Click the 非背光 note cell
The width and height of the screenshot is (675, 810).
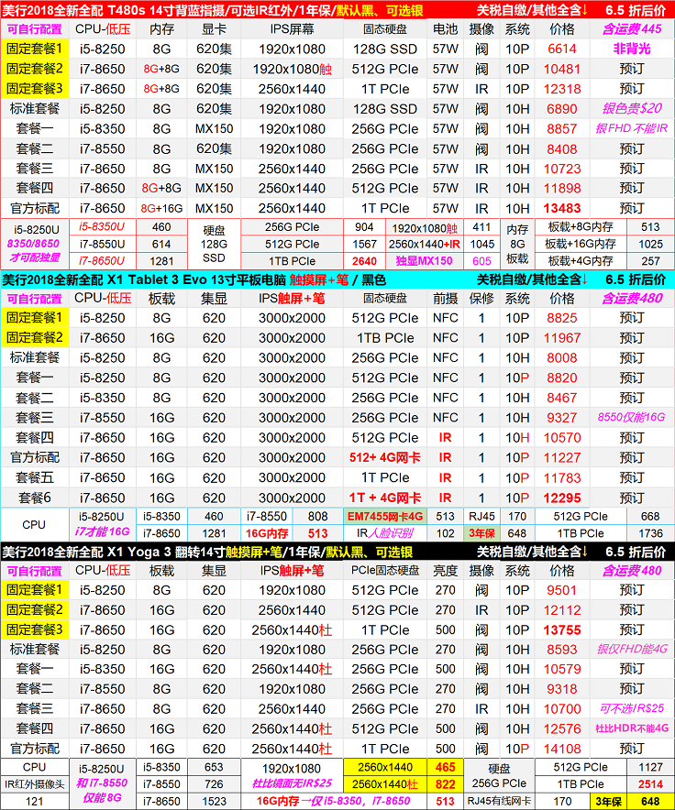click(x=631, y=49)
